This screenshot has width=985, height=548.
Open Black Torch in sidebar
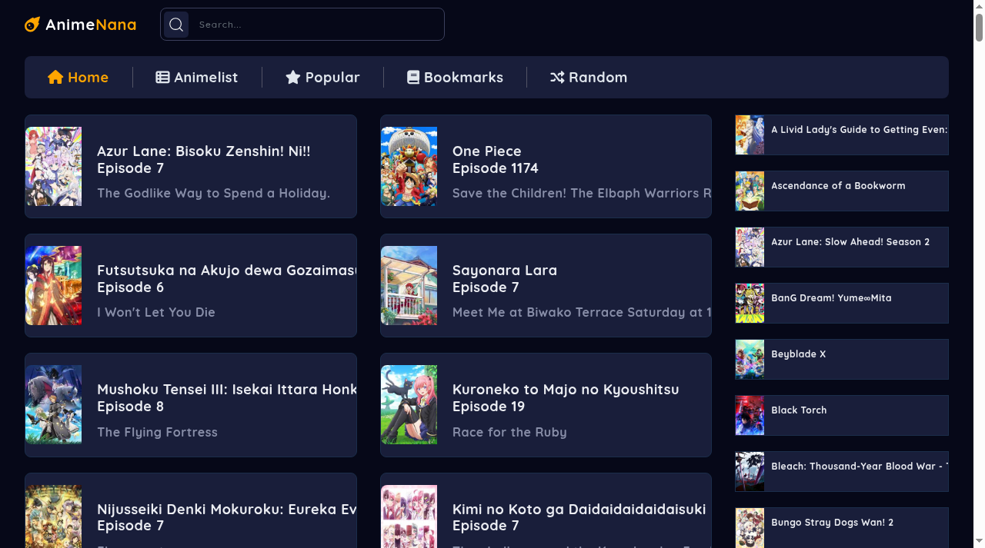(x=842, y=415)
